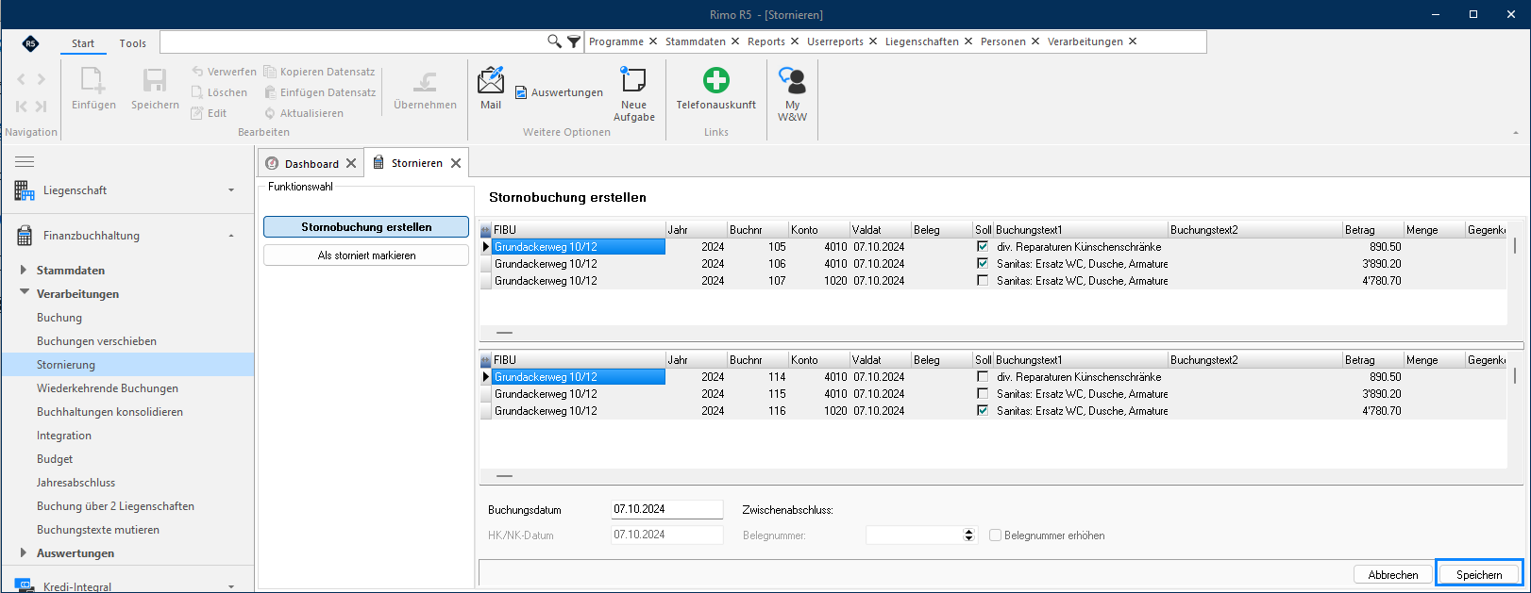Click the filter funnel icon
Screen dimensions: 1531x593
coord(574,41)
